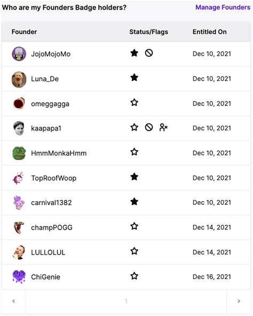253x316 pixels.
Task: Open the ChiGenie founder name
Action: (45, 277)
